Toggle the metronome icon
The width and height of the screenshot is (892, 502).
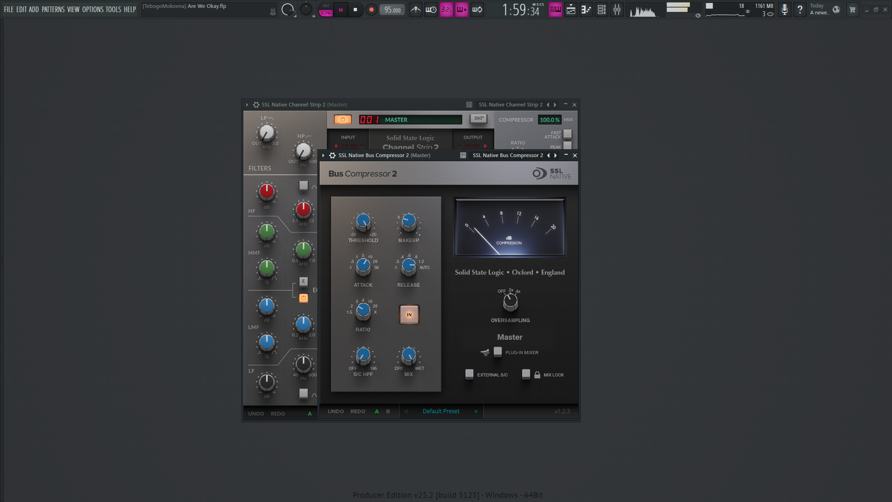(416, 9)
